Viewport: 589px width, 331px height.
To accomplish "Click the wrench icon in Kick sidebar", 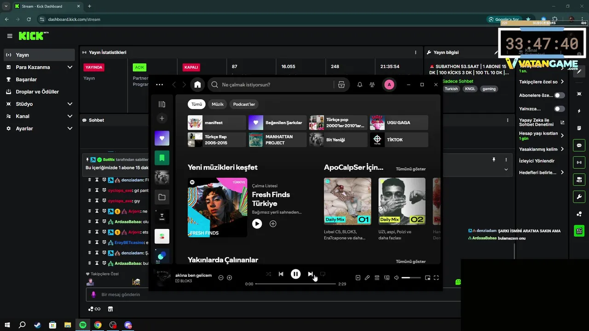I will [579, 197].
